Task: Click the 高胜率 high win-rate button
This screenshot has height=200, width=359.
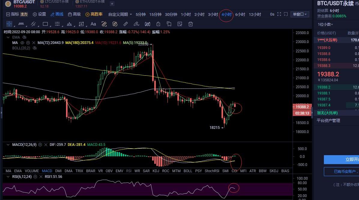Action: point(94,14)
